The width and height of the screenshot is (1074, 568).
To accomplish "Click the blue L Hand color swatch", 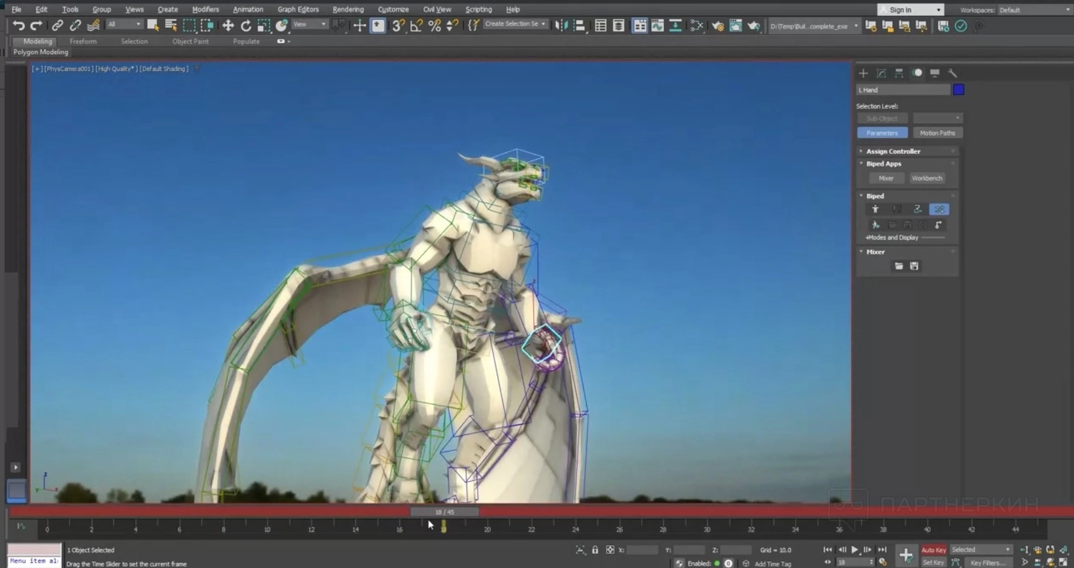I will click(x=958, y=90).
